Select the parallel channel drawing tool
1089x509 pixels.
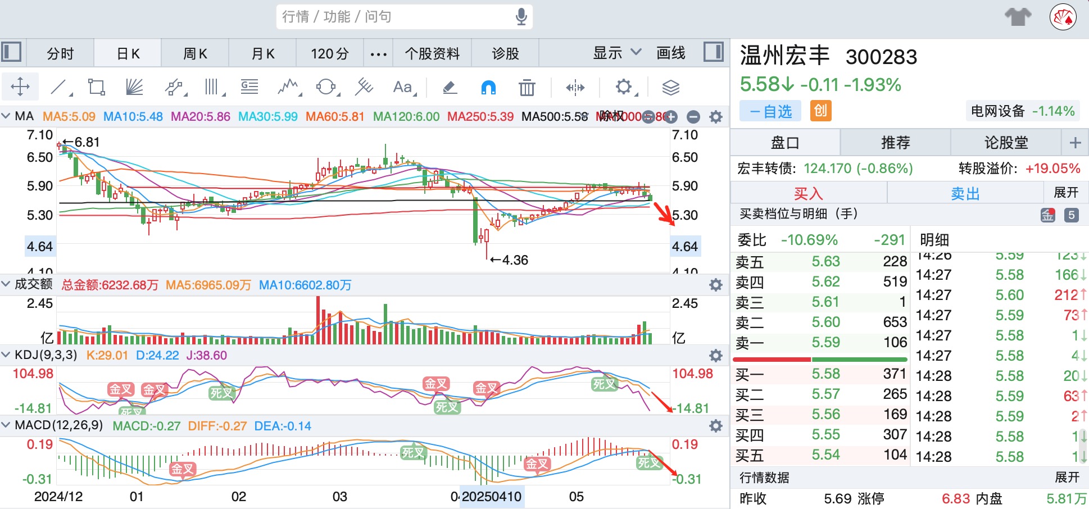click(175, 87)
